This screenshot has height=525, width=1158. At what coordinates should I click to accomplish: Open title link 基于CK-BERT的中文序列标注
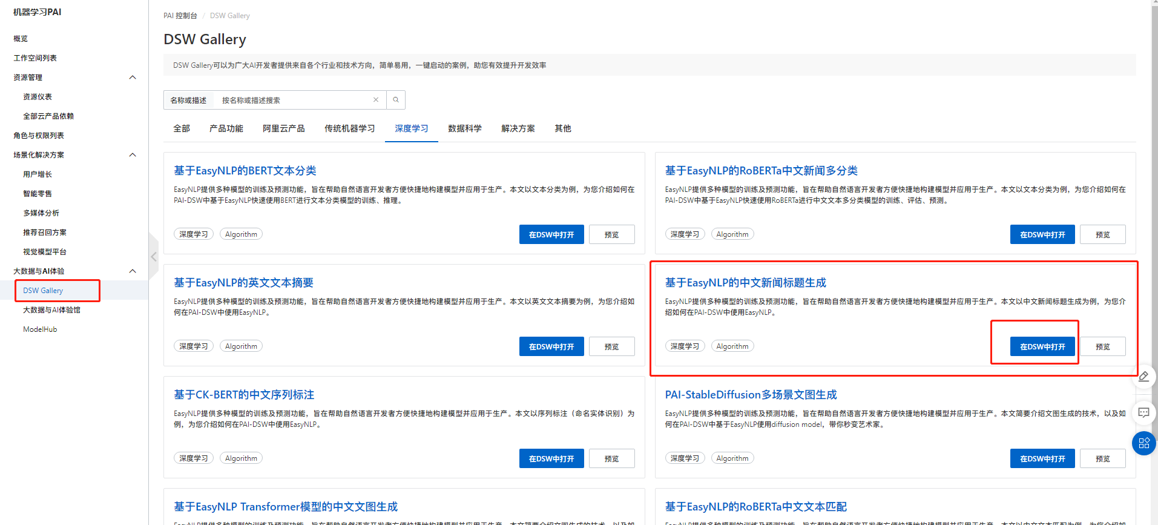[244, 395]
